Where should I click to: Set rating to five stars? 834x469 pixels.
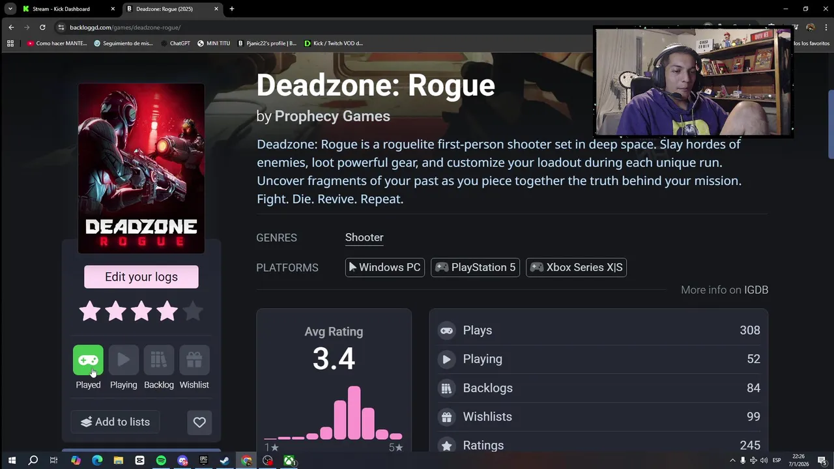point(193,311)
